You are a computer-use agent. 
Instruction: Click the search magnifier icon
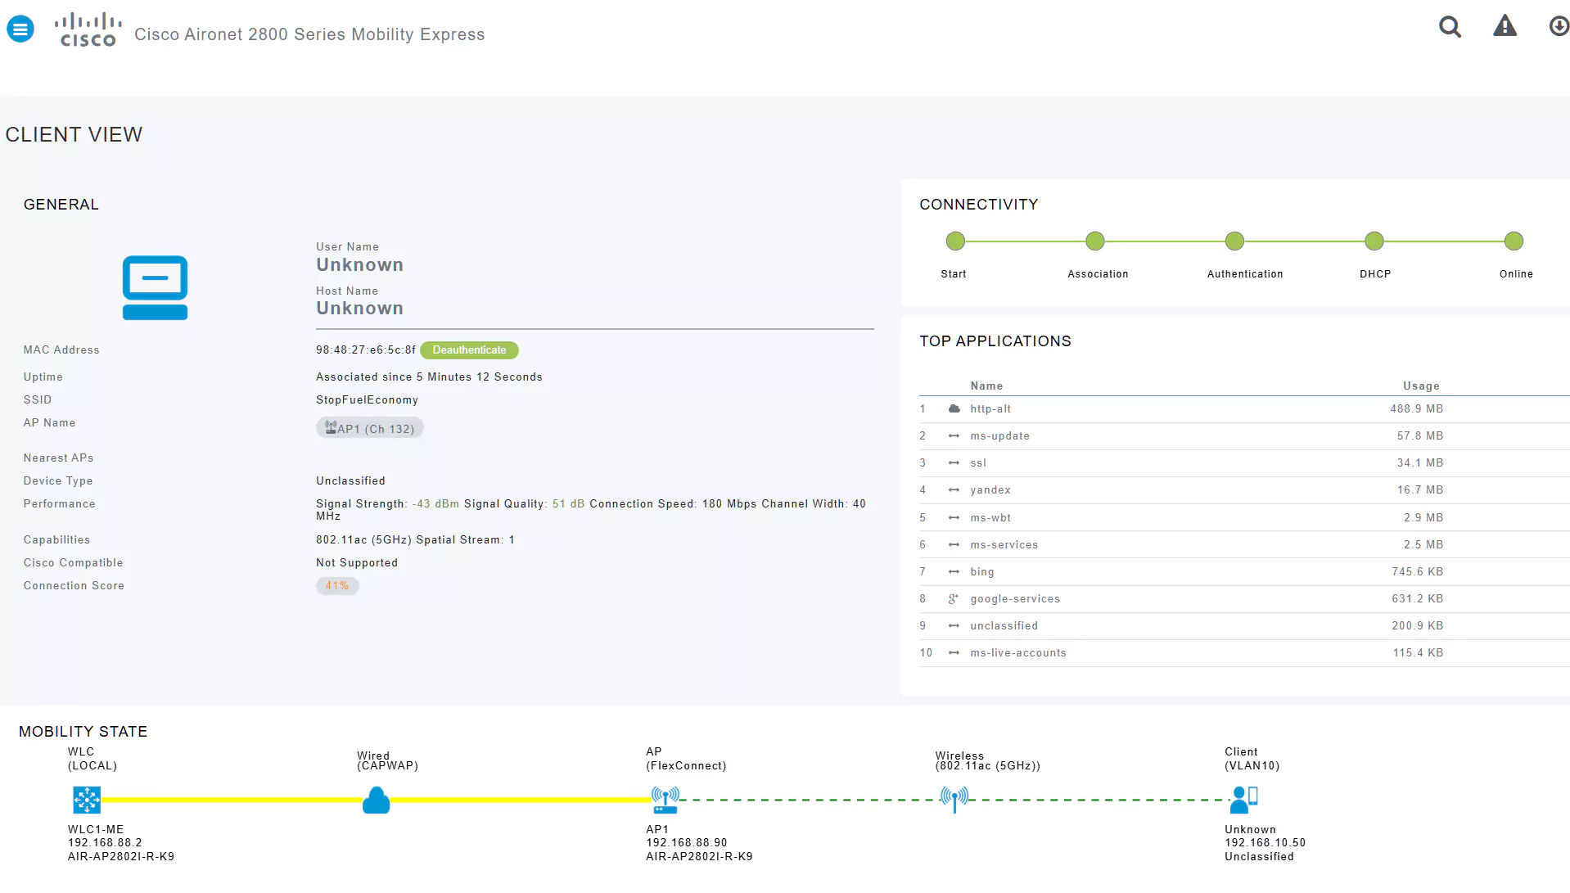[1450, 27]
